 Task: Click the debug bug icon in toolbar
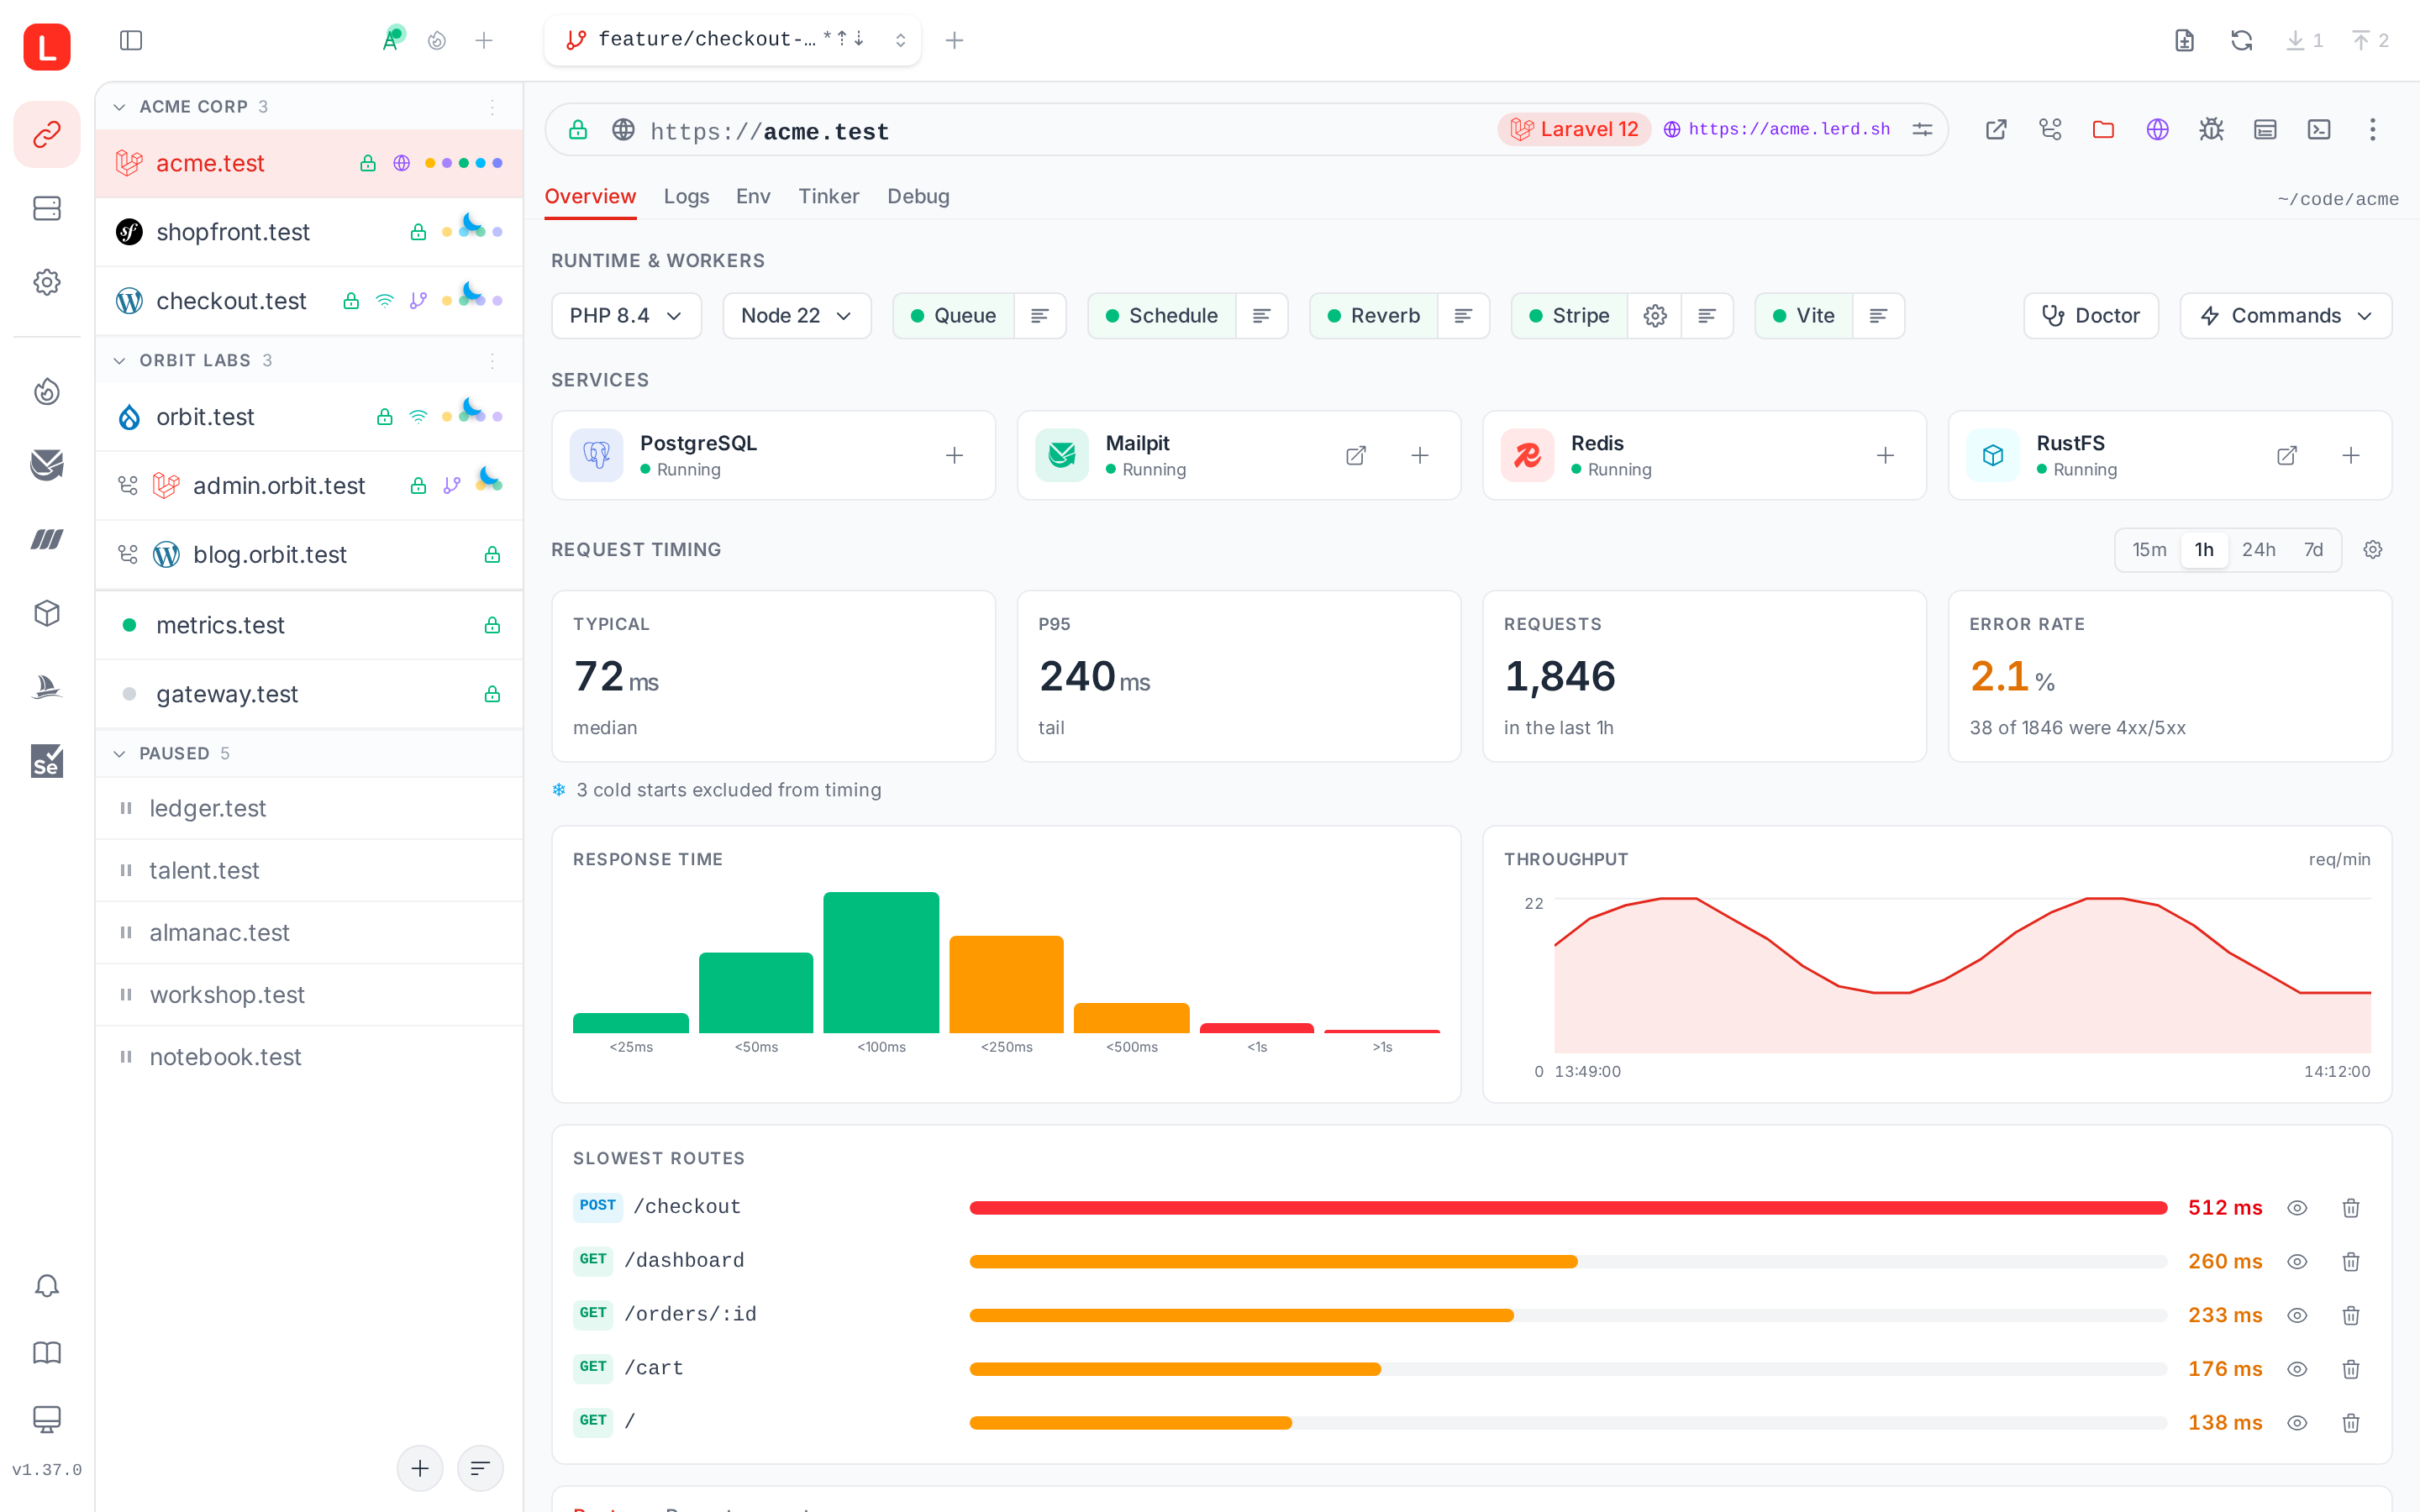tap(2211, 129)
